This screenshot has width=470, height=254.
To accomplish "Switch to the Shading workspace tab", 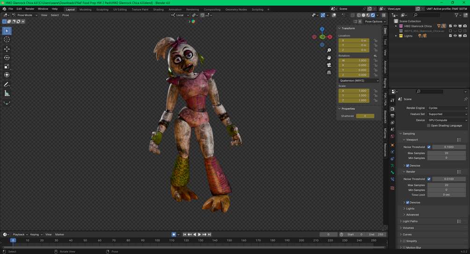I will 159,9.
